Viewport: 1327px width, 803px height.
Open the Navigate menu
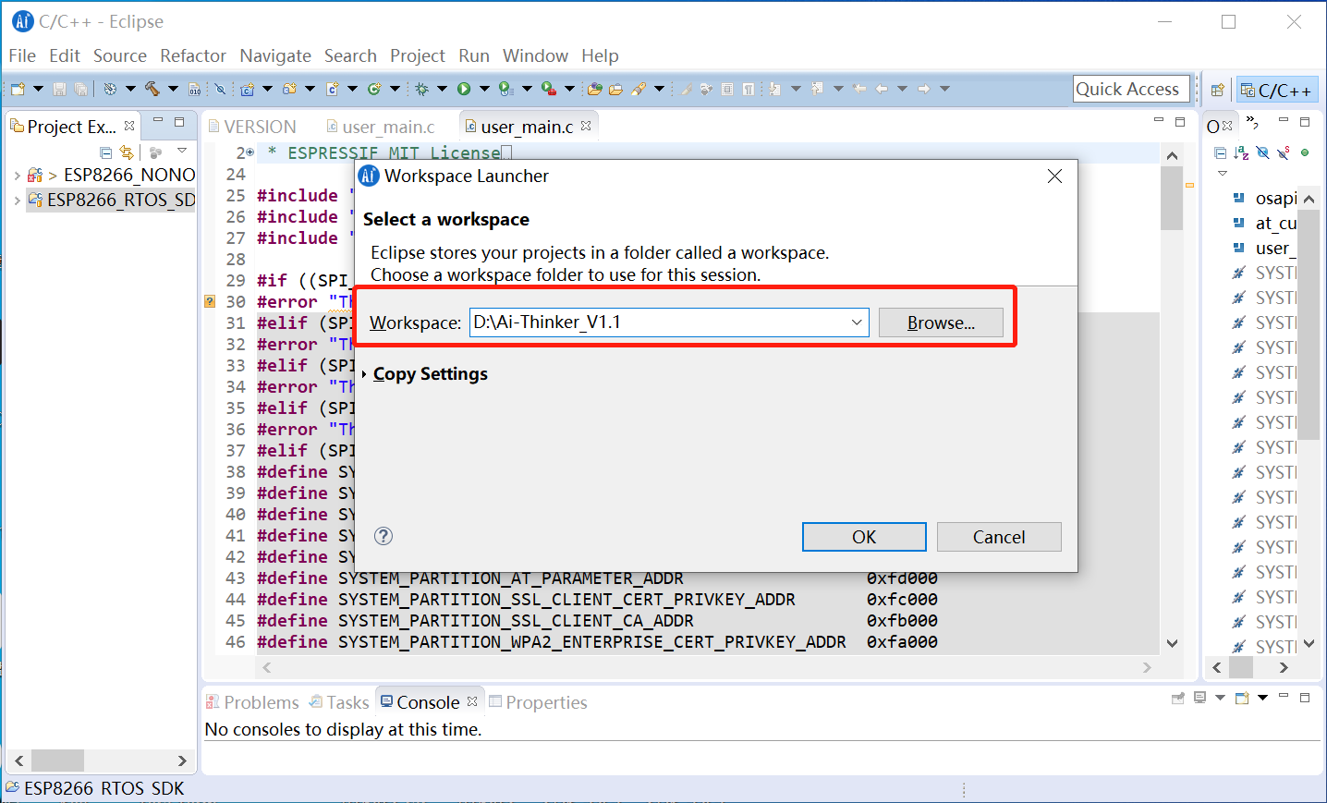(275, 55)
